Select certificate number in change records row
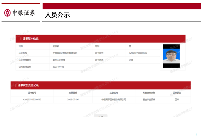 32,100
